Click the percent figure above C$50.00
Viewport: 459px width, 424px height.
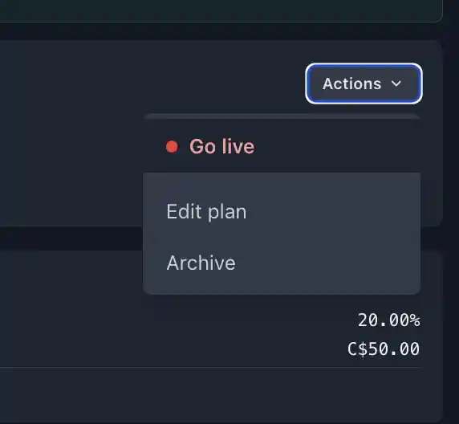388,320
